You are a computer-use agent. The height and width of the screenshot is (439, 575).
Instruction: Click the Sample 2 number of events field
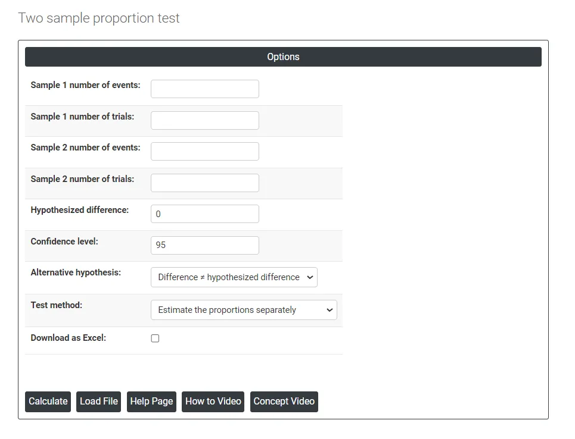[x=204, y=152]
